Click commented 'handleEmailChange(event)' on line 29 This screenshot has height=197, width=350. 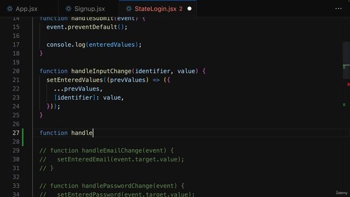tap(124, 150)
